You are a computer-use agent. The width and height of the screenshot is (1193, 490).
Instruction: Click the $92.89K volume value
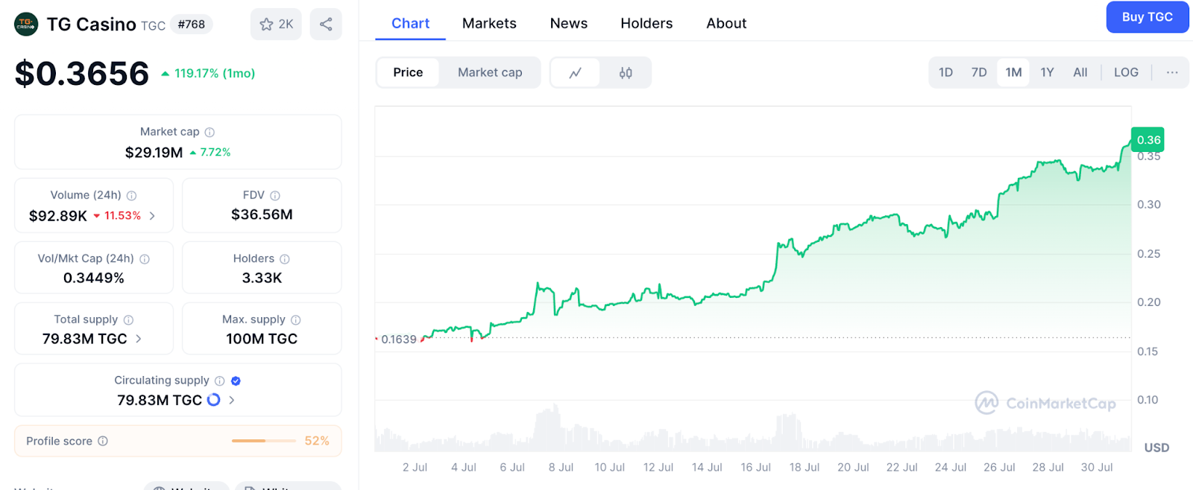(58, 216)
